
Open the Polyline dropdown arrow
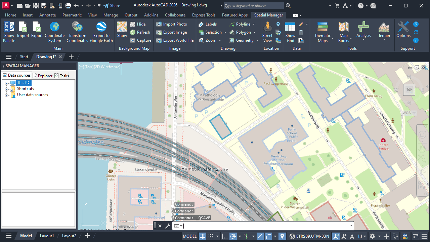[254, 24]
